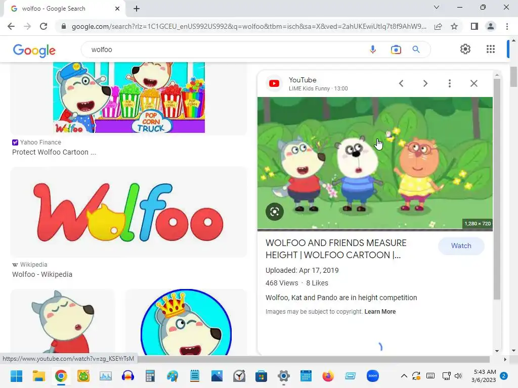Open Chrome side panel

[x=474, y=26]
